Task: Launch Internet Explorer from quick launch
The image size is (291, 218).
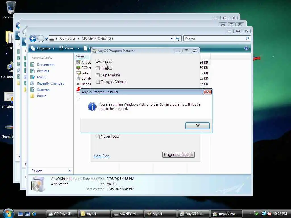Action: coord(34,214)
